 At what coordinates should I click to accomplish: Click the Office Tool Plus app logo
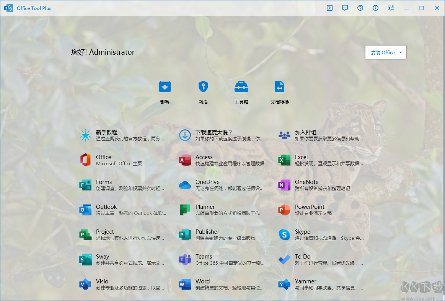pos(8,8)
